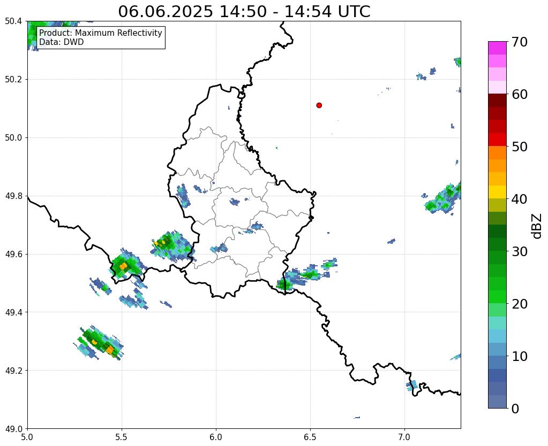Click the 6.5 longitude axis label
The image size is (548, 446).
coord(310,437)
